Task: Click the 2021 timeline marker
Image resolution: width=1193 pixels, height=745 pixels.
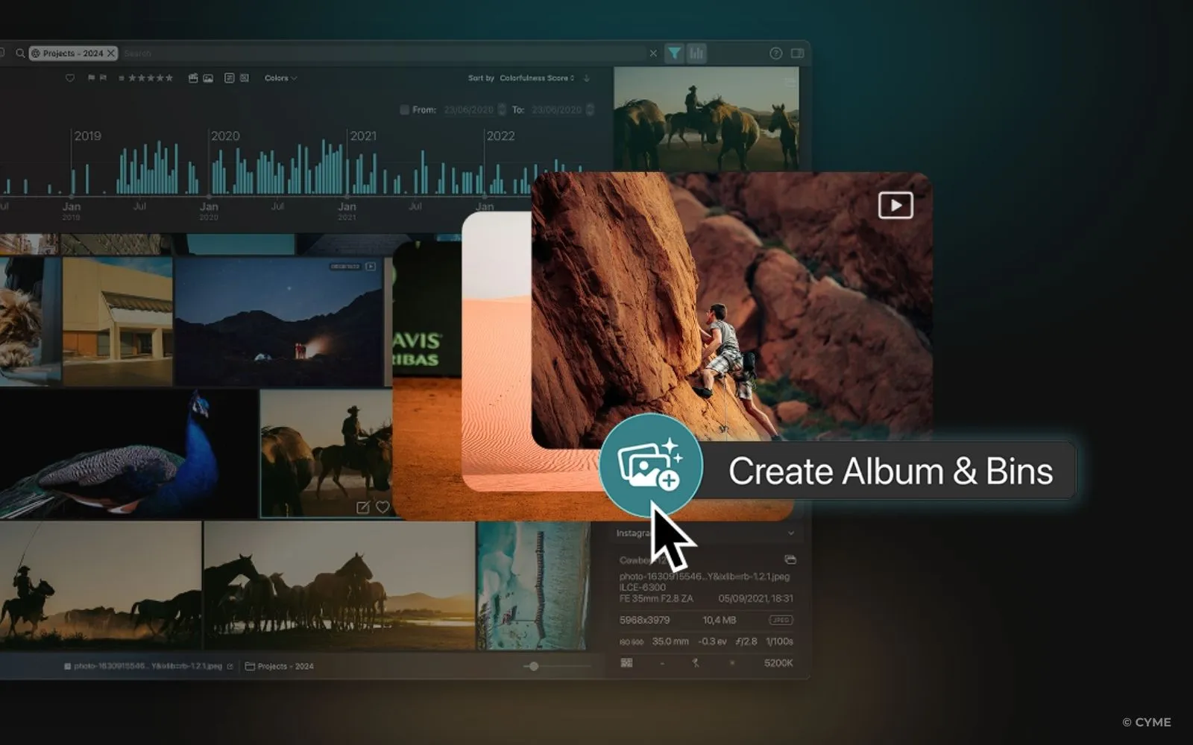Action: pos(363,136)
